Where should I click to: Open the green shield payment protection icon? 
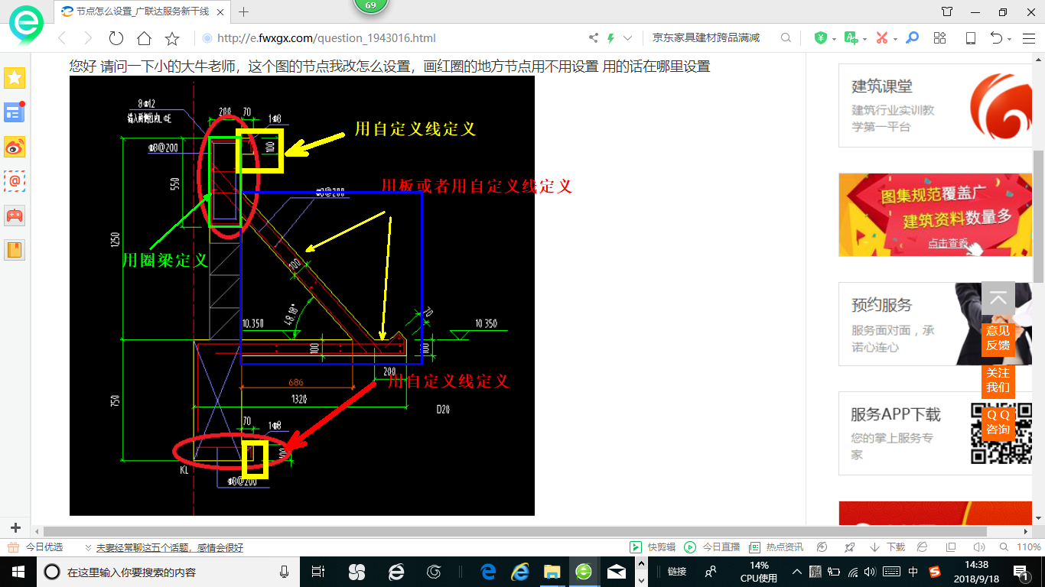[x=821, y=38]
